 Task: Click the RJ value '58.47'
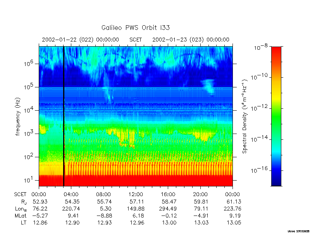point(169,202)
